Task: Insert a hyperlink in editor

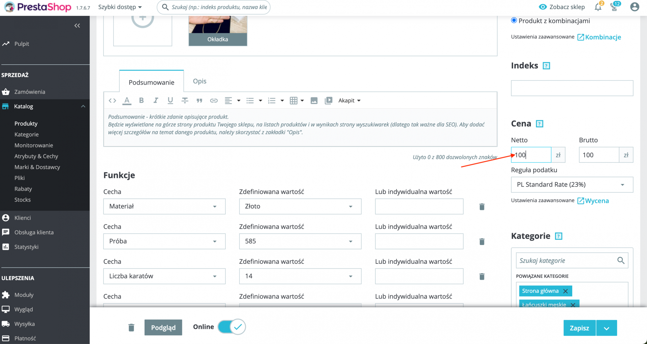Action: pos(214,100)
